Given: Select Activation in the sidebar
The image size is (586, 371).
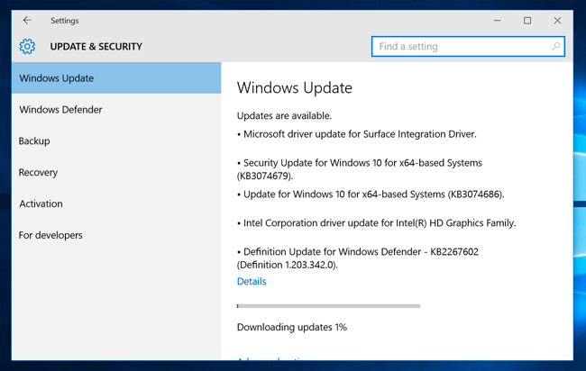Looking at the screenshot, I should (x=116, y=204).
